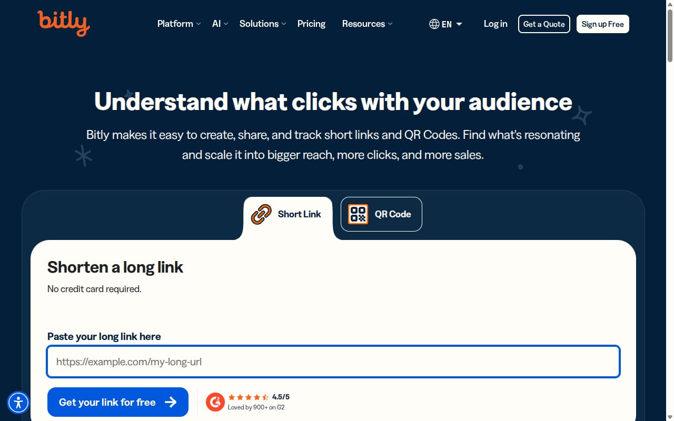Open the accessibility options icon
This screenshot has width=674, height=421.
tap(18, 403)
